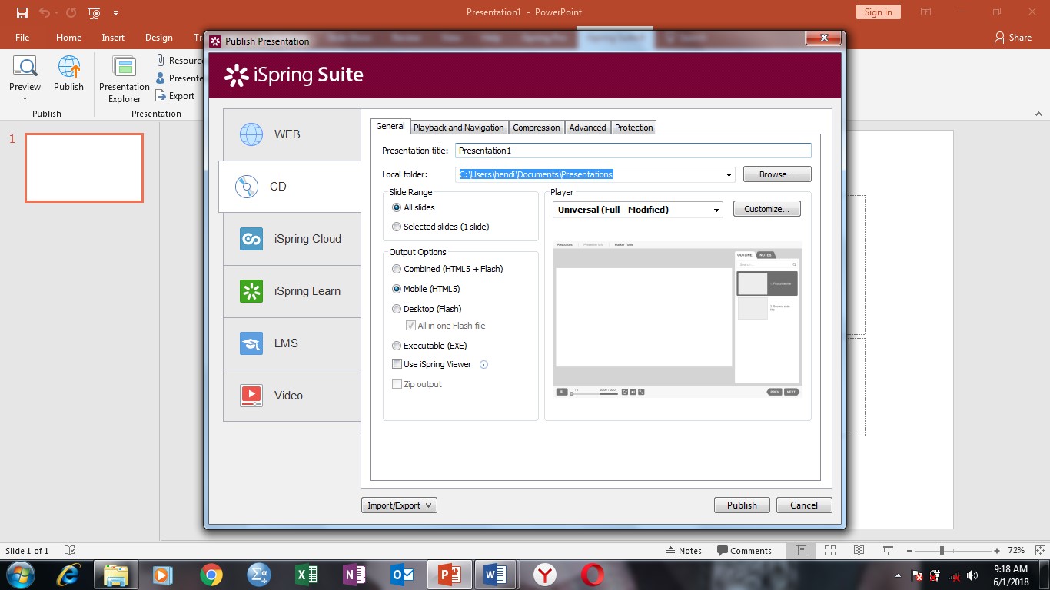Select slide 1 thumbnail in panel
The width and height of the screenshot is (1050, 590).
pos(84,167)
